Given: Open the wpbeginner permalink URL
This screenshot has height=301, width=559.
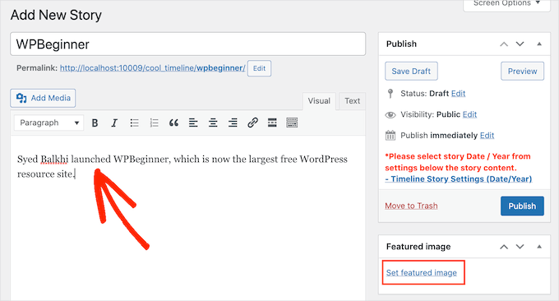Looking at the screenshot, I should (153, 68).
